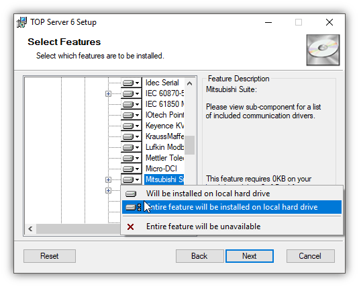Choose 'Entire feature will be unavailable'
The height and width of the screenshot is (287, 359).
[x=232, y=227]
